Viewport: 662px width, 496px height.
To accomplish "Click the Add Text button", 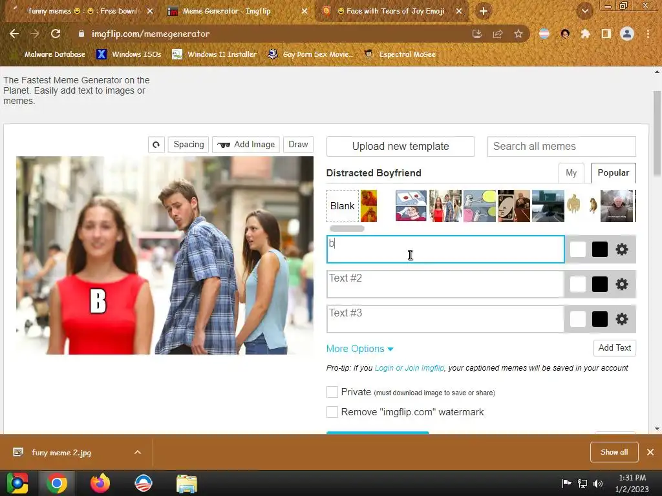I will click(614, 348).
